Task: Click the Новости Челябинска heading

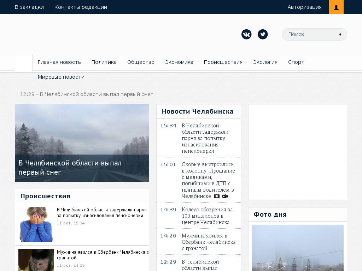Action: tap(198, 112)
